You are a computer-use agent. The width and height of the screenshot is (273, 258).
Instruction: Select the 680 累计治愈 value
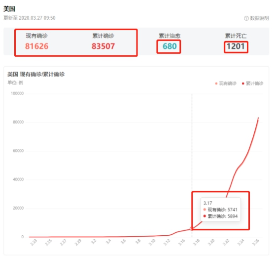(x=170, y=46)
